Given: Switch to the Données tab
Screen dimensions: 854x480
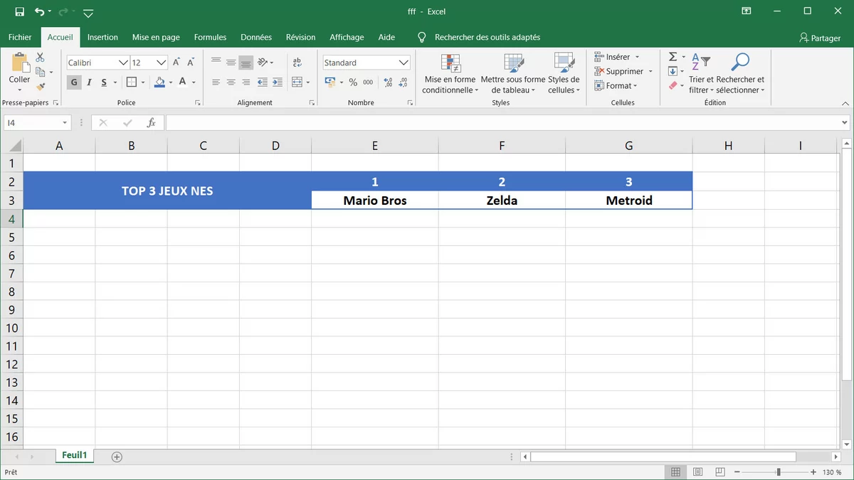Looking at the screenshot, I should 256,37.
